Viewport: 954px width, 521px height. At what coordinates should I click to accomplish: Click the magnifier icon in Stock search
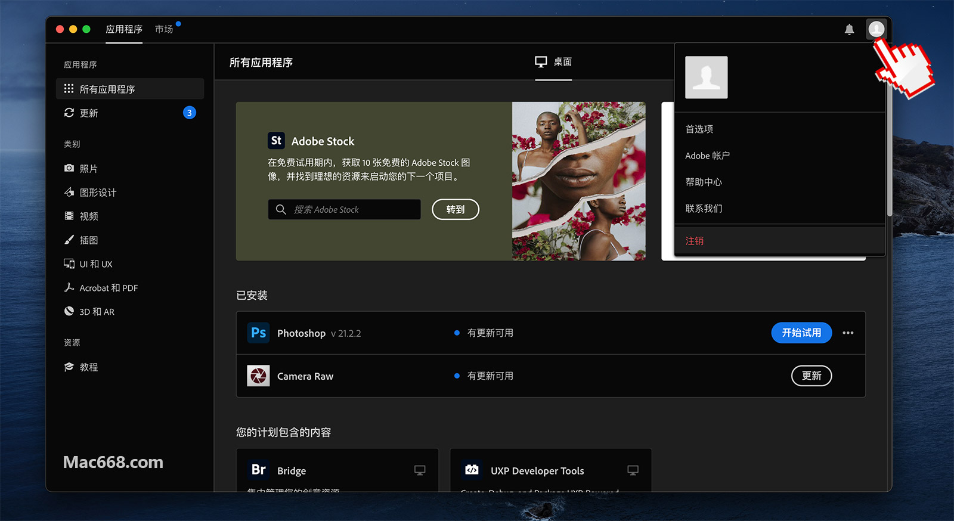tap(281, 209)
